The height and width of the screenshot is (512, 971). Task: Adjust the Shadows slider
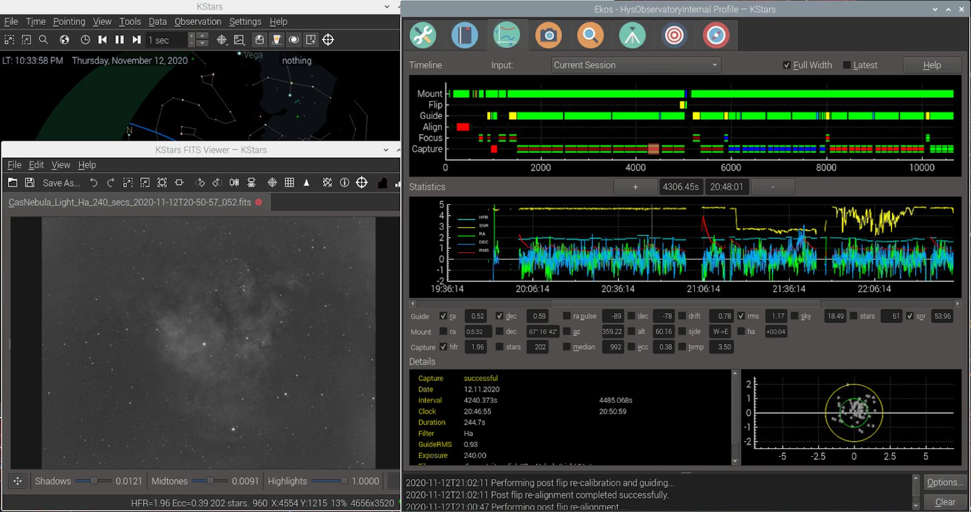click(93, 481)
